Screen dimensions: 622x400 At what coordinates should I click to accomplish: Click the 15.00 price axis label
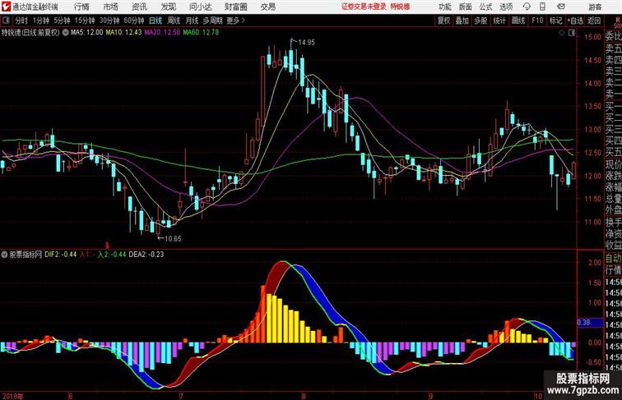(x=592, y=37)
